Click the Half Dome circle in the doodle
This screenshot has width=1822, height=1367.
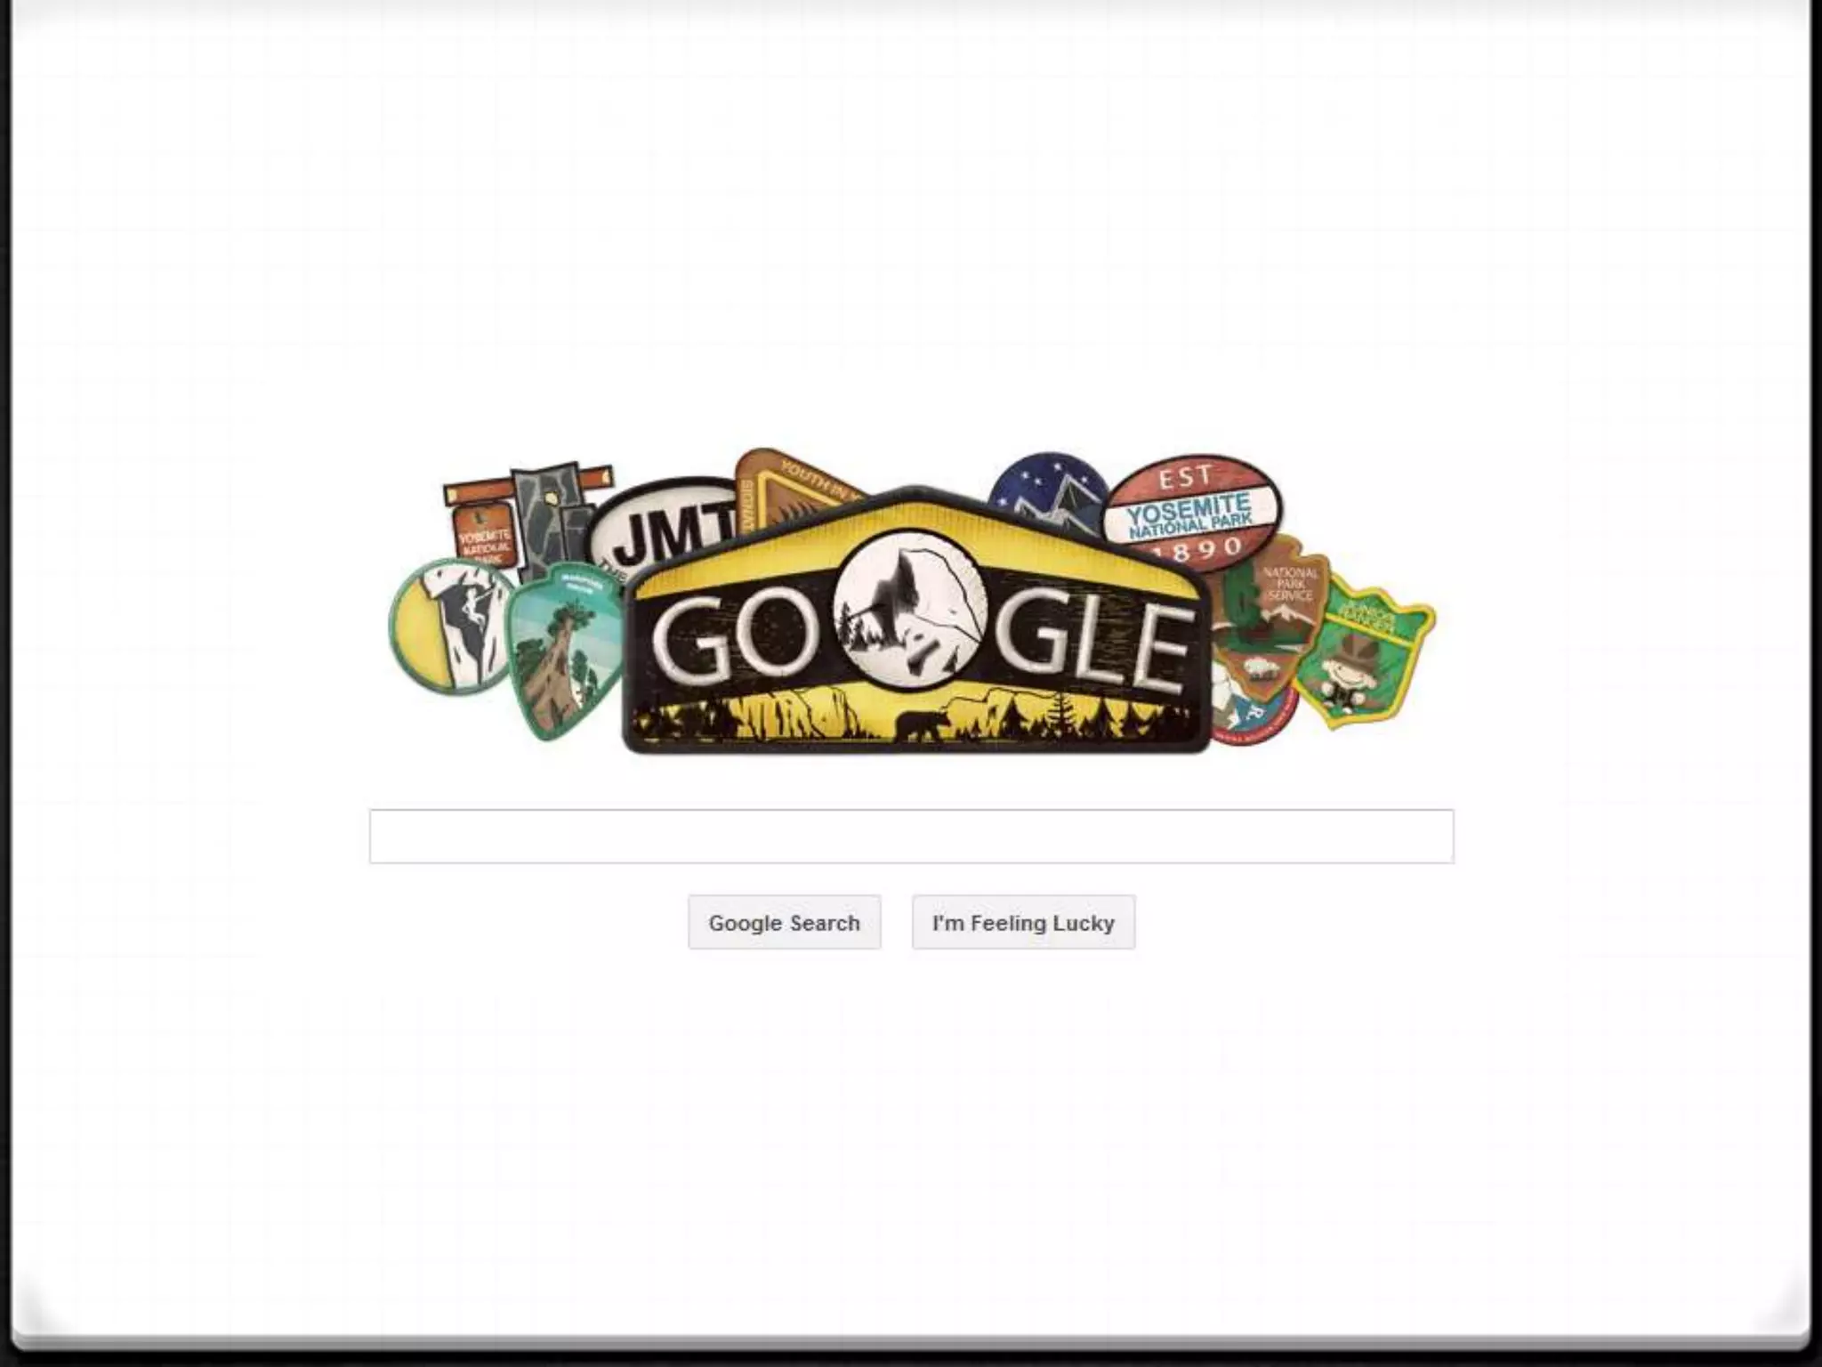pos(911,611)
